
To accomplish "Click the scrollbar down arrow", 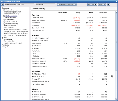I will point(116,99).
